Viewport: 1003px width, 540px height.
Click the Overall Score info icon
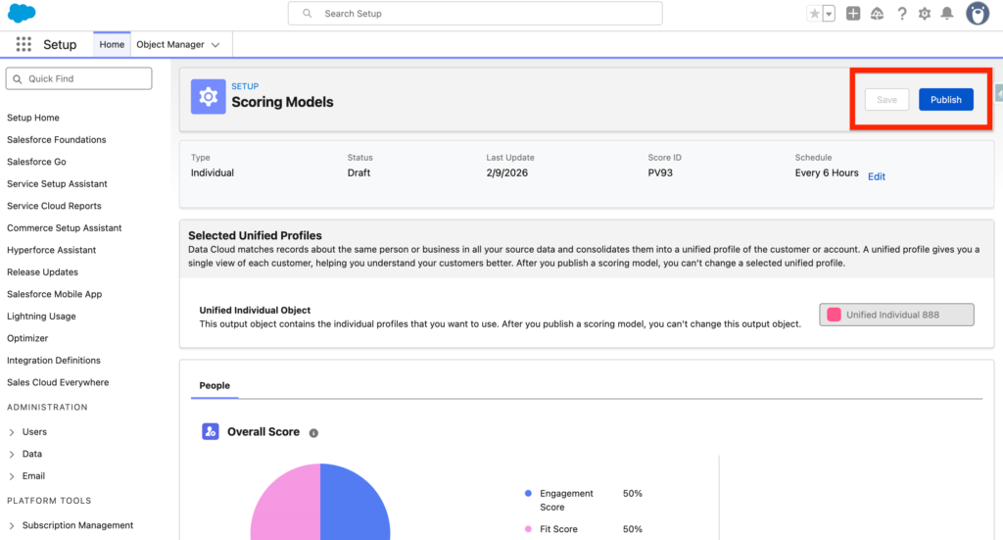coord(313,432)
